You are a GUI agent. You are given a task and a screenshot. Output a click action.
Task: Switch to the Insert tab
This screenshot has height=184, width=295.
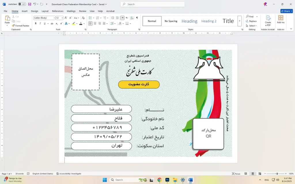24,11
